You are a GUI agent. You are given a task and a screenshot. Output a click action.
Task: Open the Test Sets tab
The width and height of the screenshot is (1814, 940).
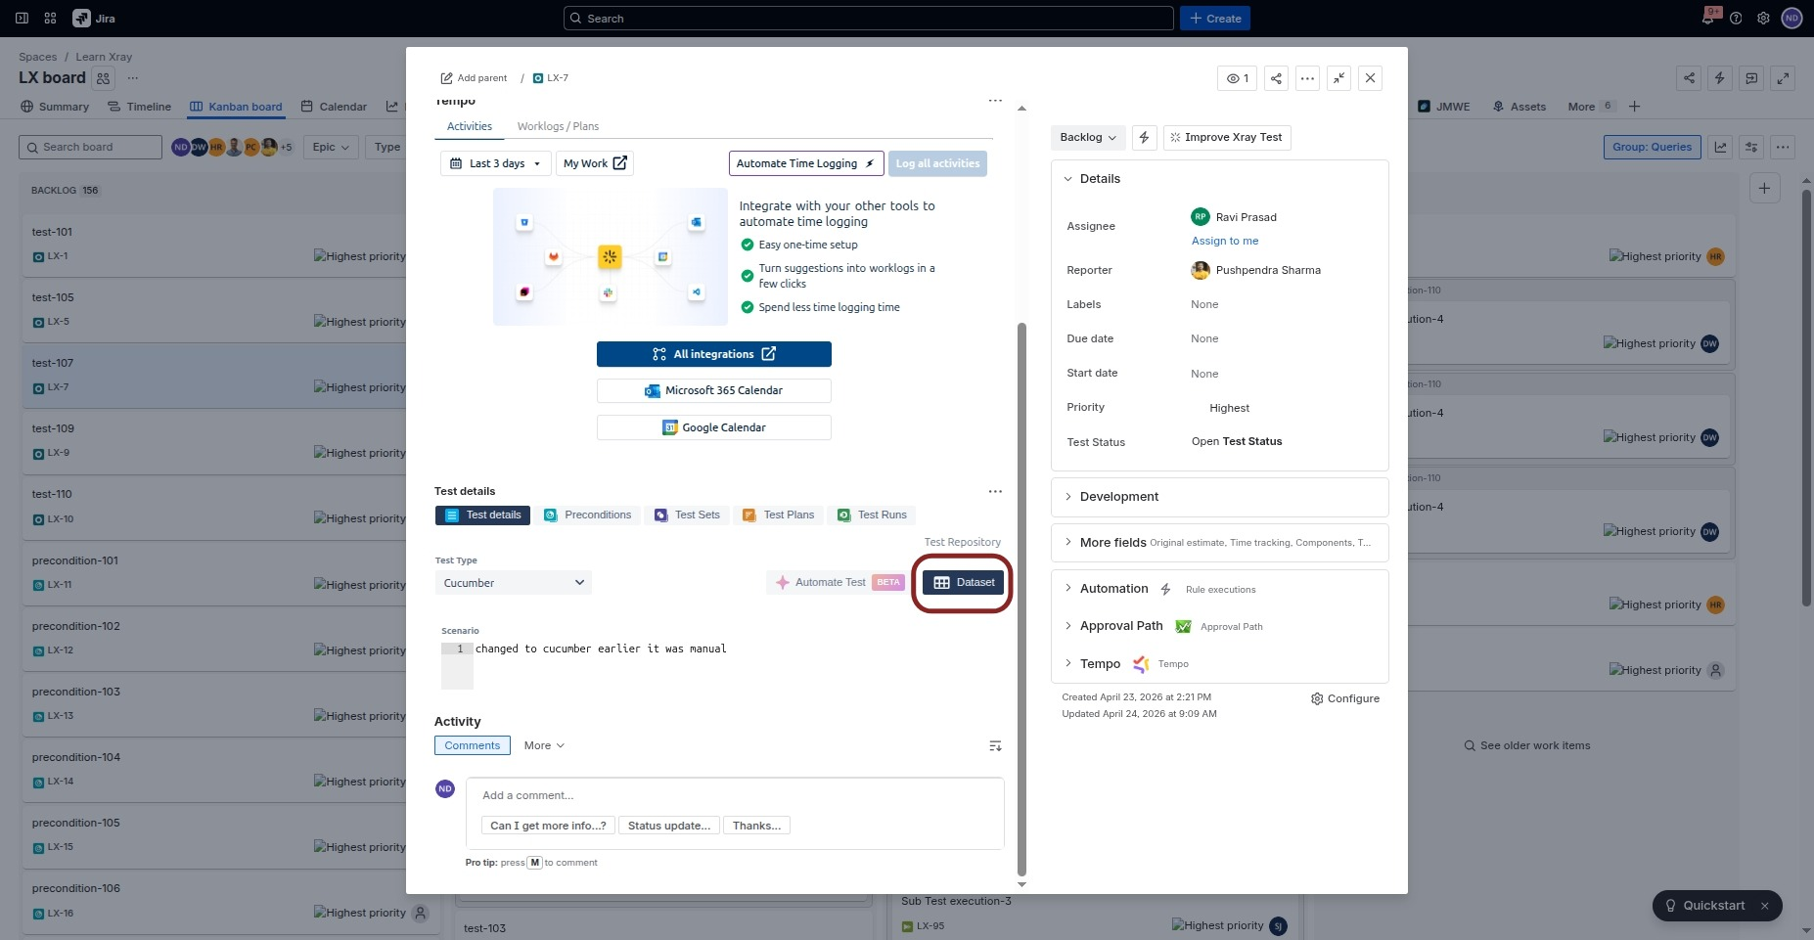point(687,515)
